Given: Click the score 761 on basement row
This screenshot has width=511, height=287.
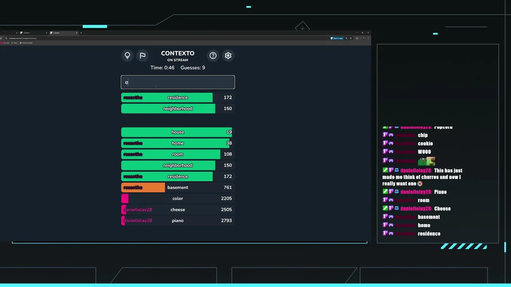Looking at the screenshot, I should pos(228,187).
